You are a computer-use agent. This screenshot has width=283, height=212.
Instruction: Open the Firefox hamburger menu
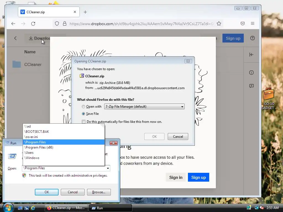253,23
